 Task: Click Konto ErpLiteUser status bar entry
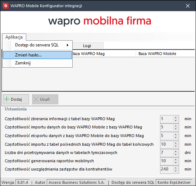pyautogui.click(x=174, y=182)
